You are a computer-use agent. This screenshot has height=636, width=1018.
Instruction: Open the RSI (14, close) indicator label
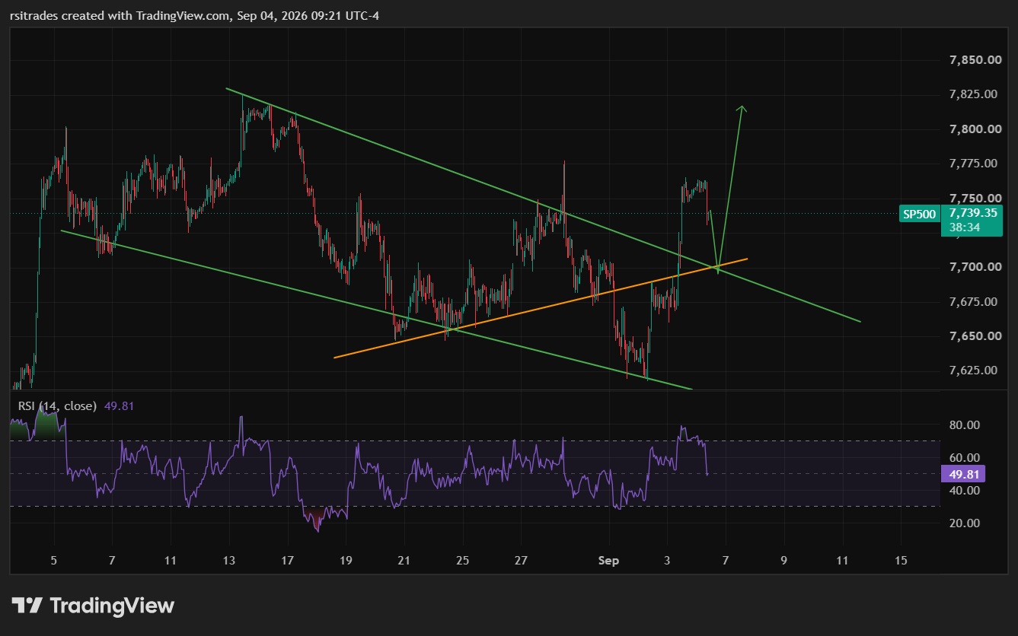pos(58,406)
